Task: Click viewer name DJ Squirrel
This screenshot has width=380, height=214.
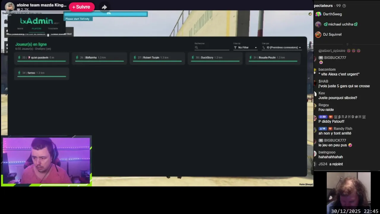Action: (x=332, y=34)
